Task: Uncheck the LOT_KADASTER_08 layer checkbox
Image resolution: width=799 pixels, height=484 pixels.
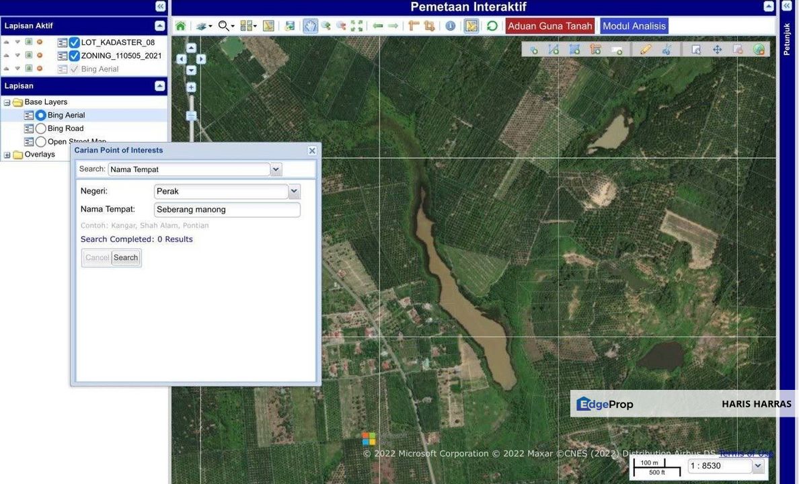Action: (74, 42)
